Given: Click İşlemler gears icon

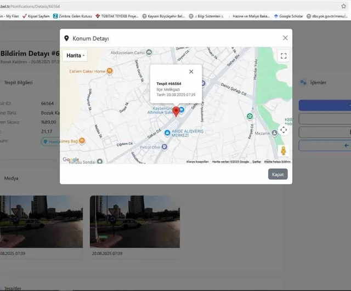Looking at the screenshot, I should coord(303,83).
